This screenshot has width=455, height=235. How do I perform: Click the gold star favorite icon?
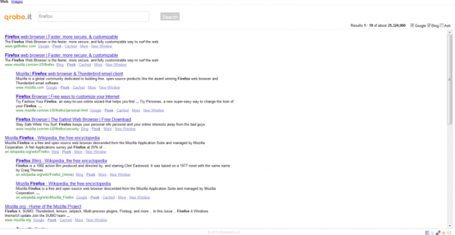point(443,232)
